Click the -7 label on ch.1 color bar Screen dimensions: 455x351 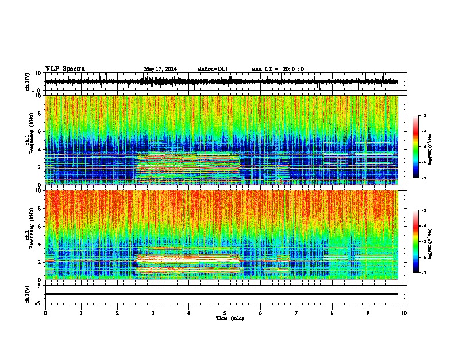pyautogui.click(x=423, y=178)
